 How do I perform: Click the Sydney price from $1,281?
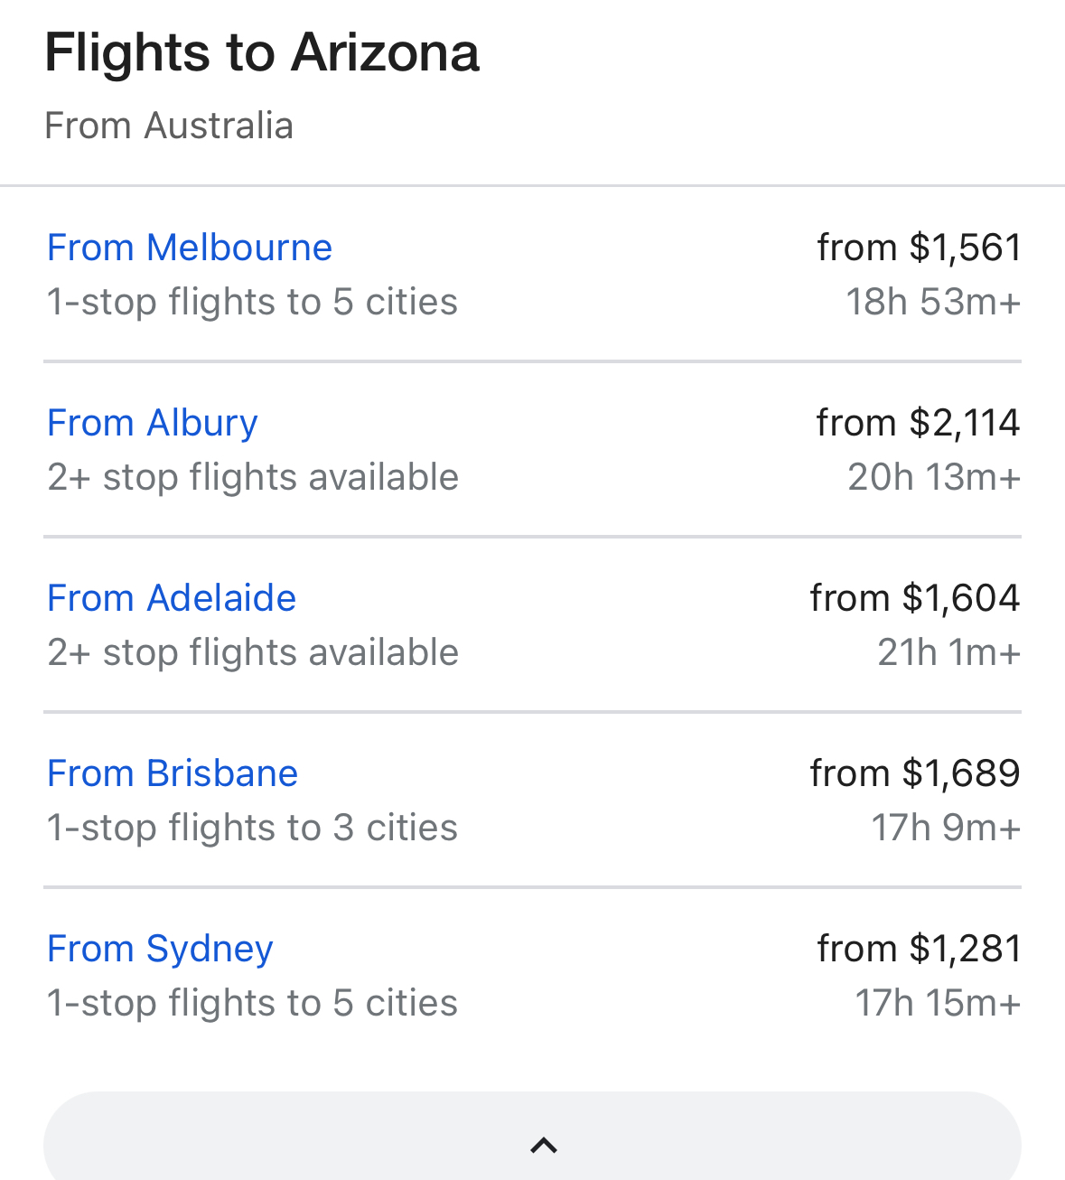tap(919, 949)
